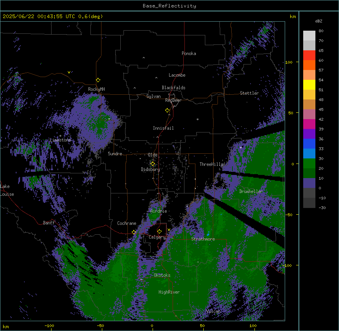This screenshot has width=339, height=331.
Task: Select the blue 36 dBZ swatch
Action: click(309, 143)
